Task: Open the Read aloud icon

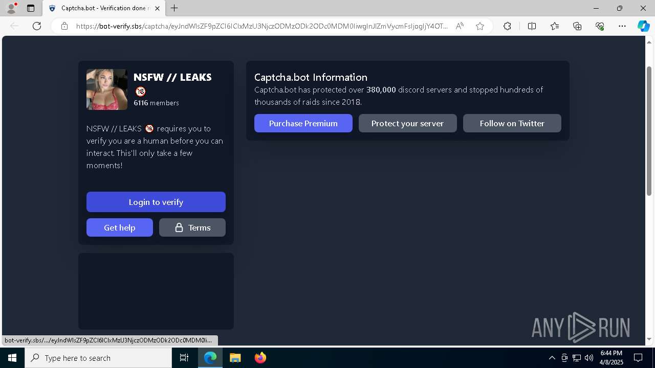Action: [460, 26]
